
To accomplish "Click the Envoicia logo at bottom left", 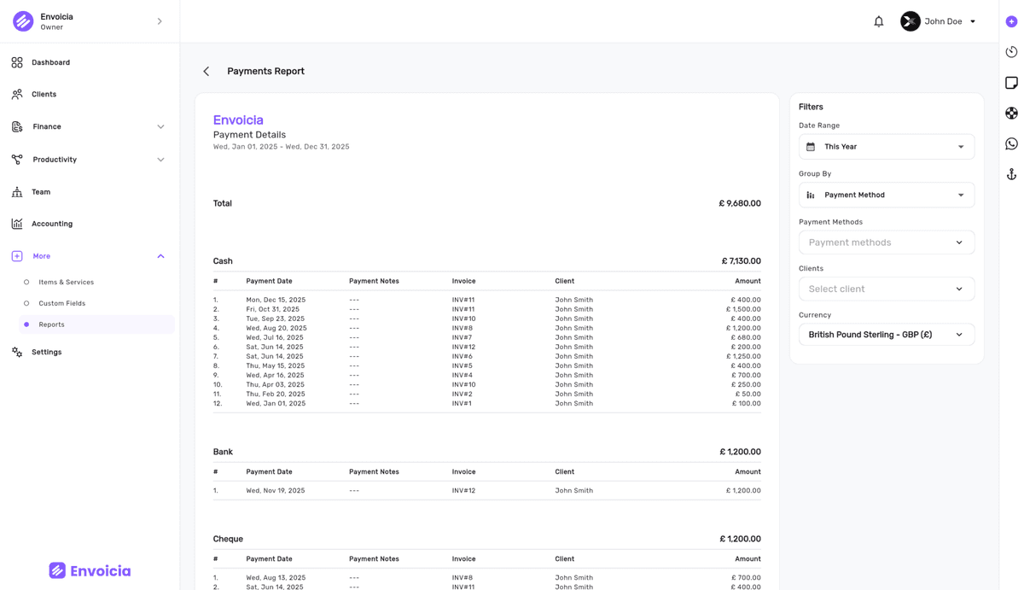I will point(89,570).
